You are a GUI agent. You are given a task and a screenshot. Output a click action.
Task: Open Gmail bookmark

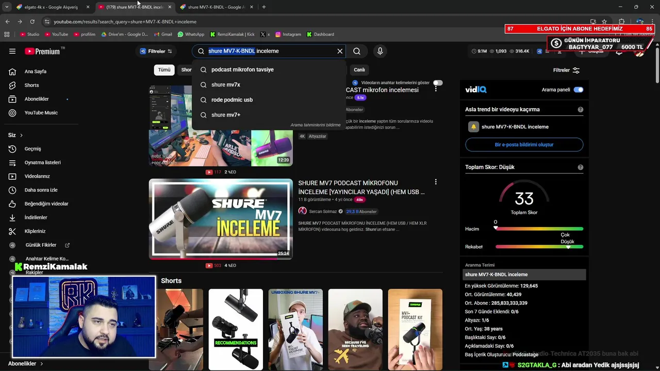pos(163,35)
